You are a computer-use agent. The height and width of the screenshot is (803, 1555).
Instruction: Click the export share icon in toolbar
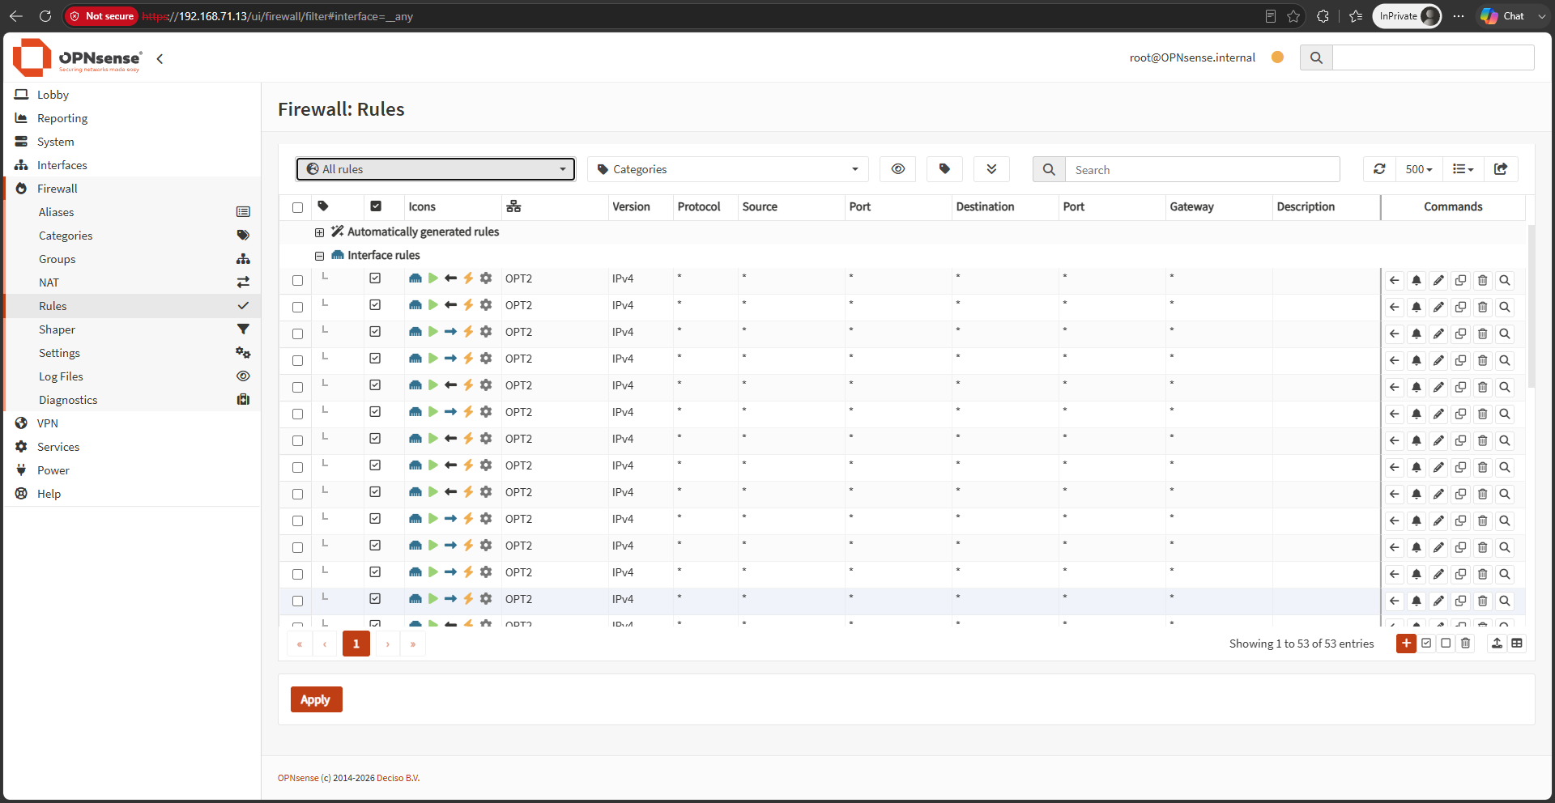(x=1501, y=169)
